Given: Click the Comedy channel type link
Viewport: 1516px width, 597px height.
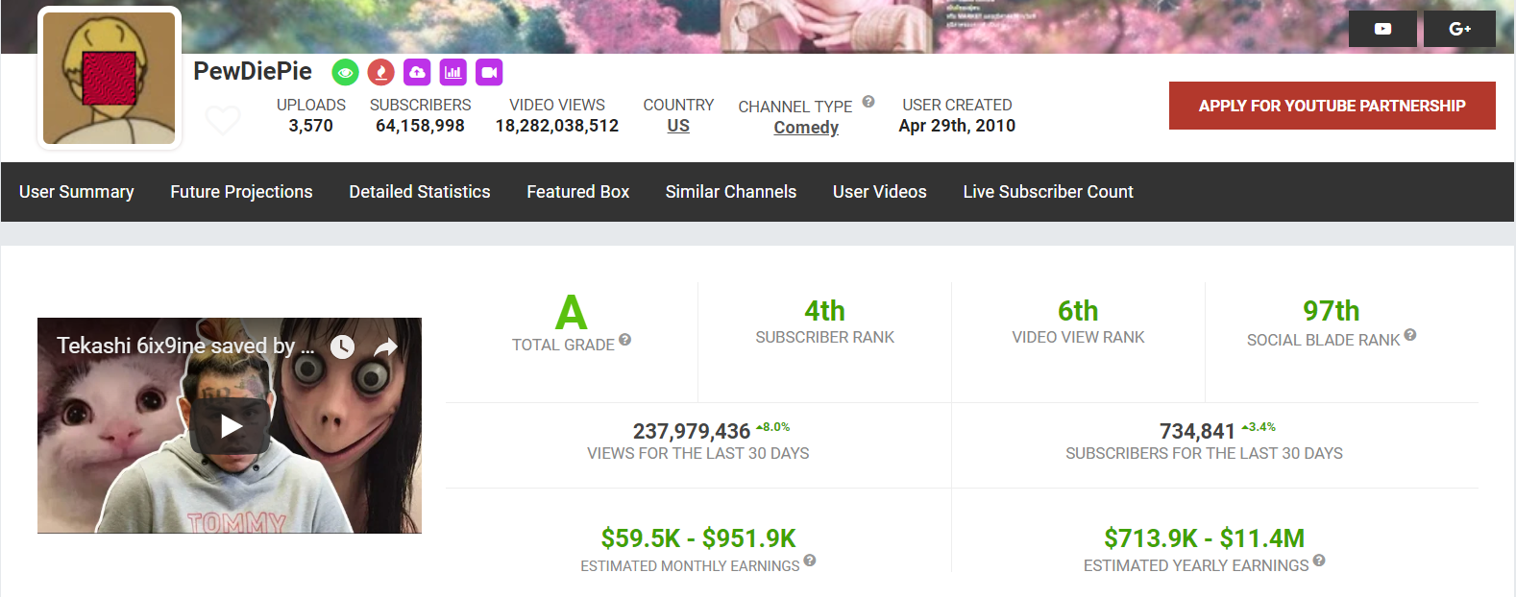Looking at the screenshot, I should [x=806, y=128].
